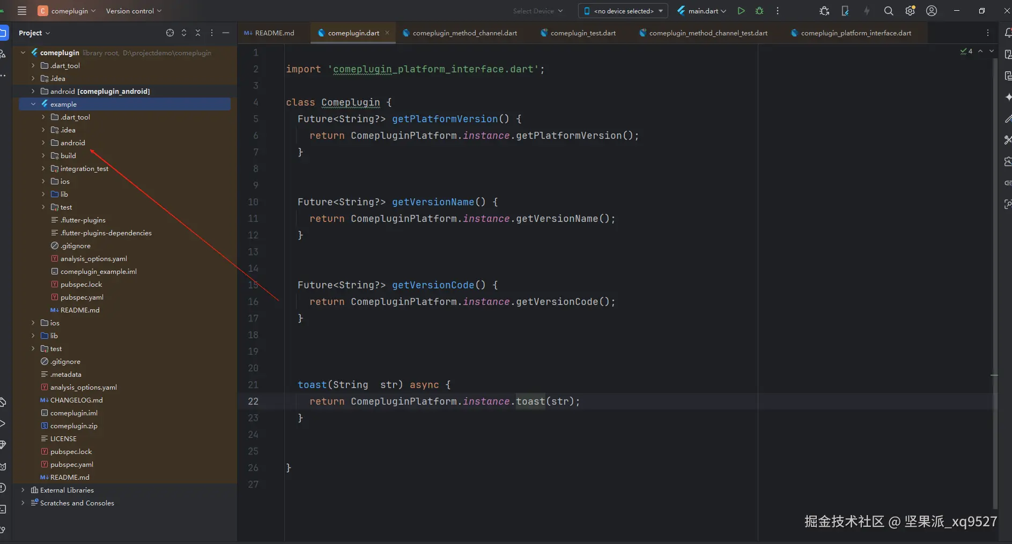The image size is (1012, 544).
Task: Open recent files list from editor tabs menu
Action: pos(988,33)
